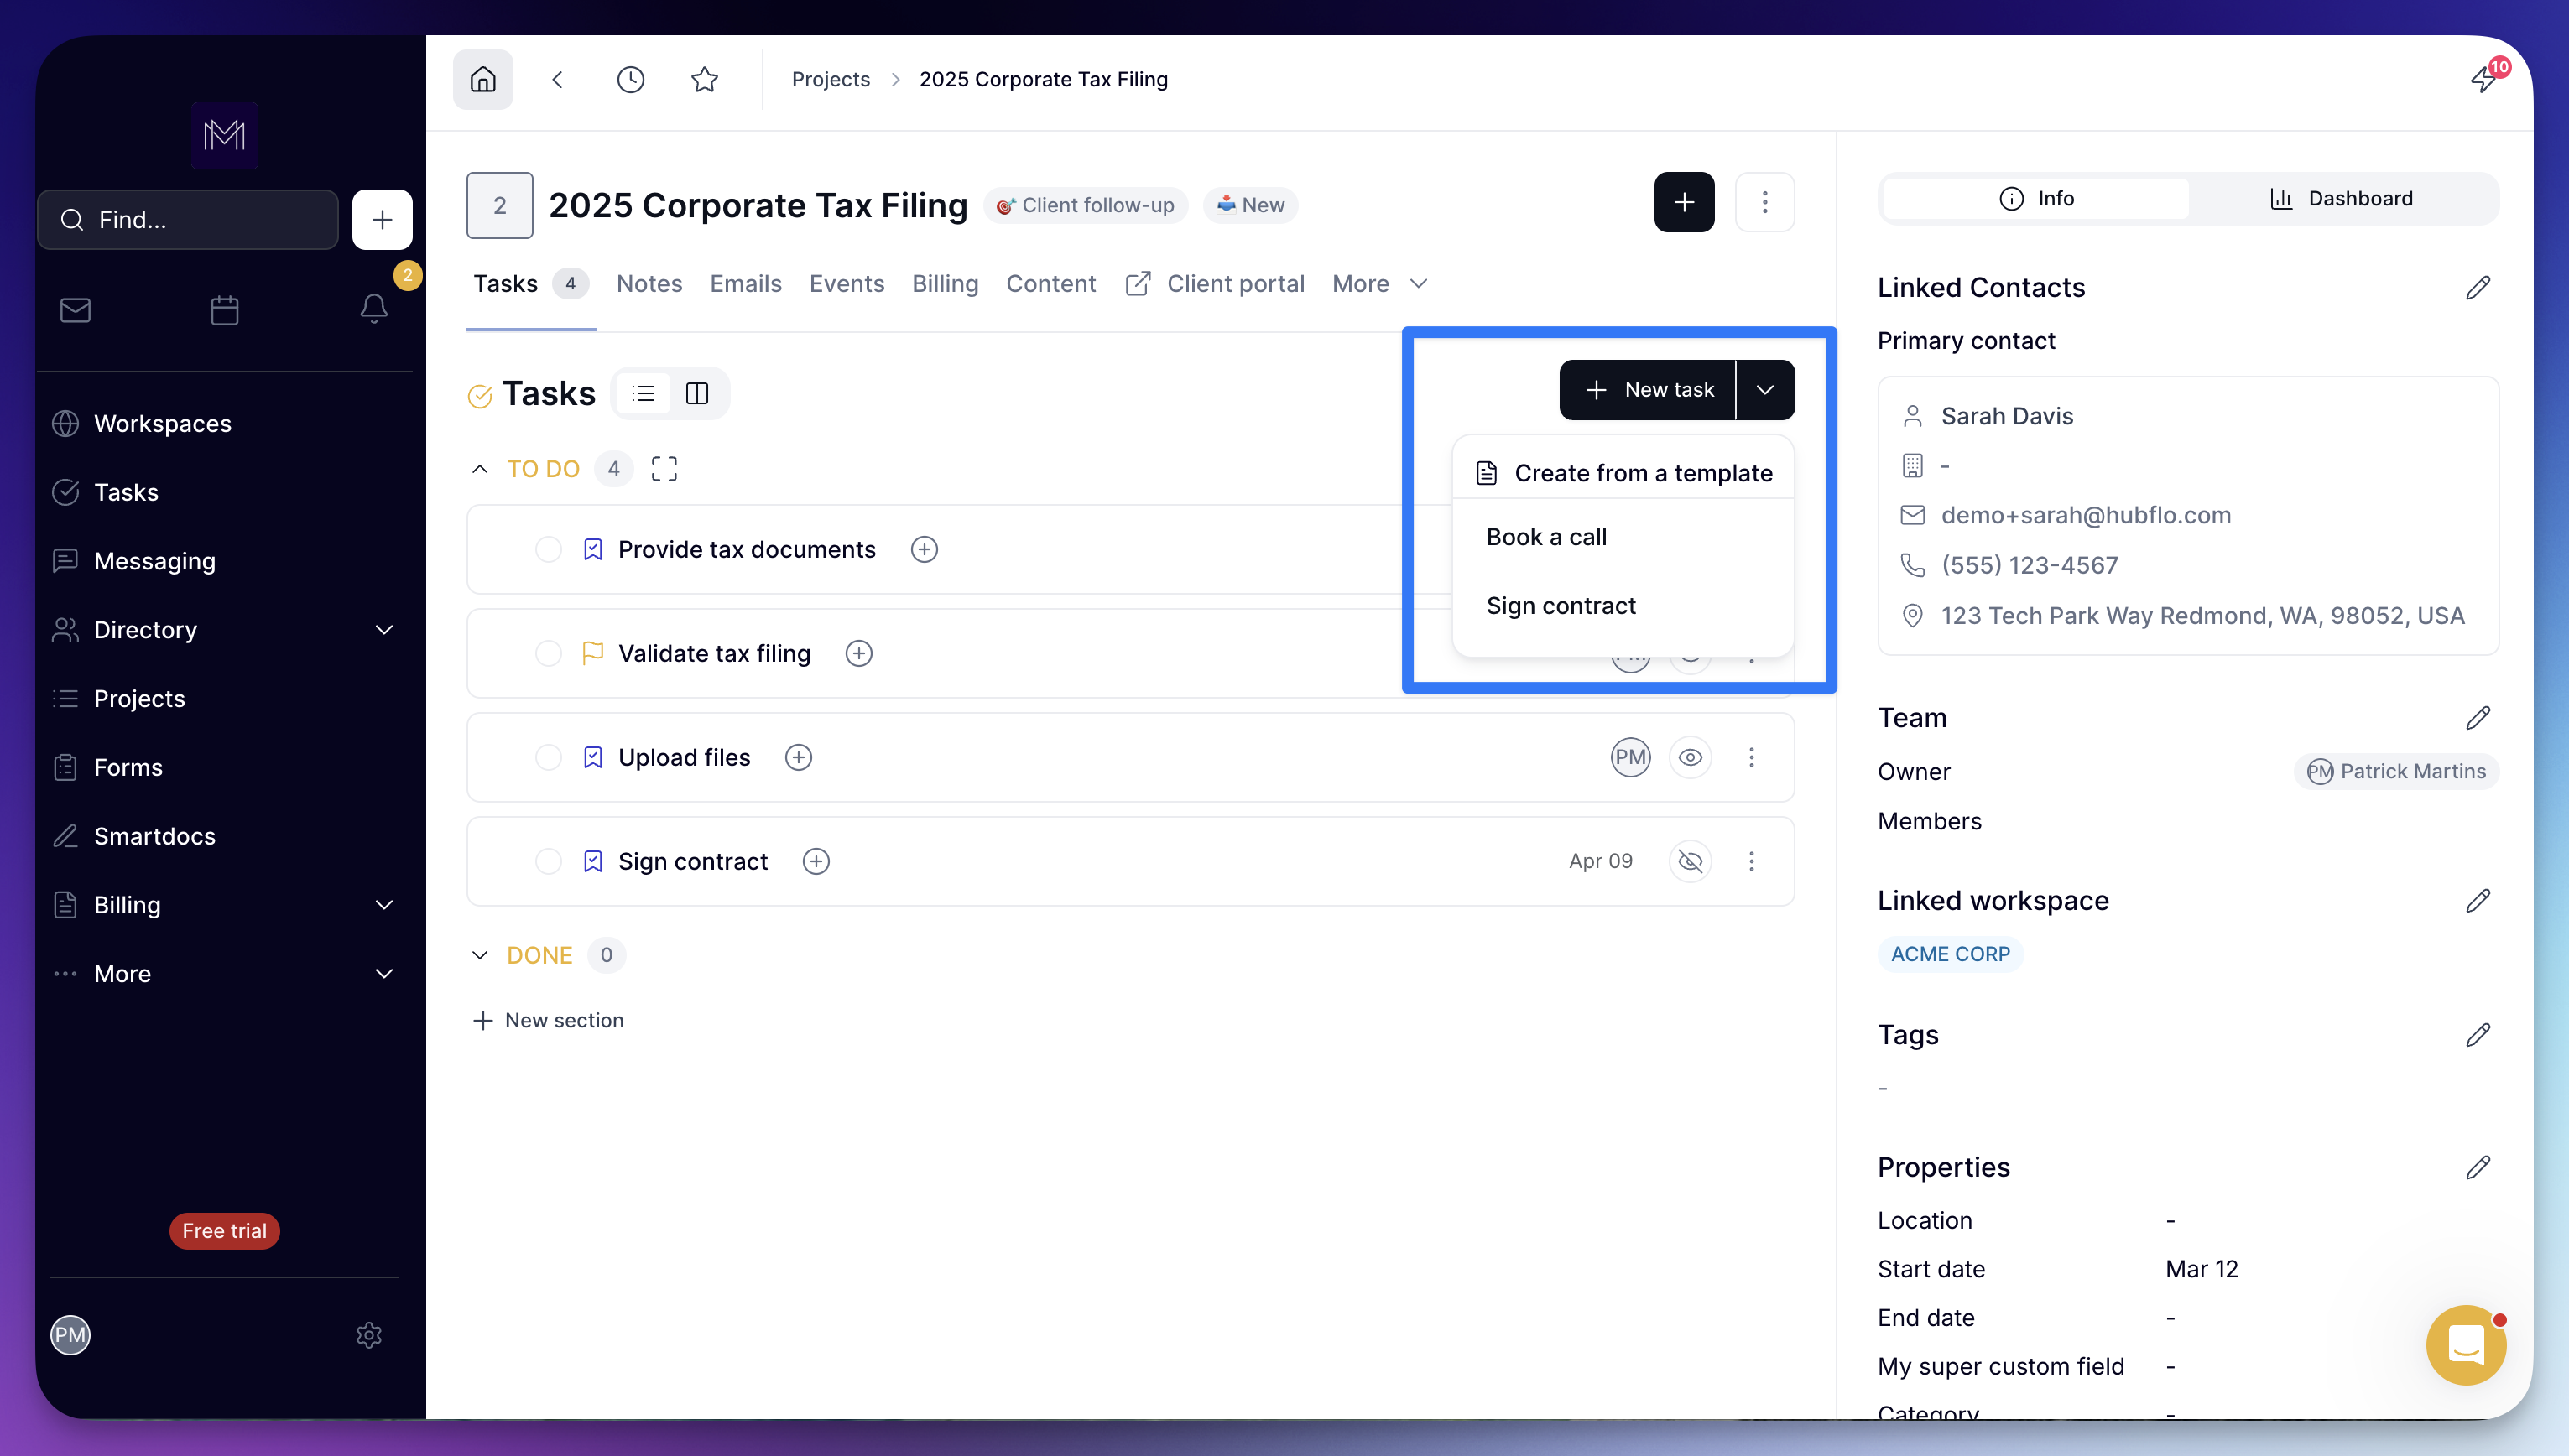Open the Emails tab
This screenshot has height=1456, width=2569.
tap(746, 284)
